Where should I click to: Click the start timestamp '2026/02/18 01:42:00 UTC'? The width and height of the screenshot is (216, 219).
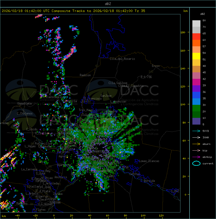coord(26,11)
